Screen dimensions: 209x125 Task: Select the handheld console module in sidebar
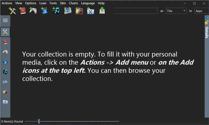(5, 82)
